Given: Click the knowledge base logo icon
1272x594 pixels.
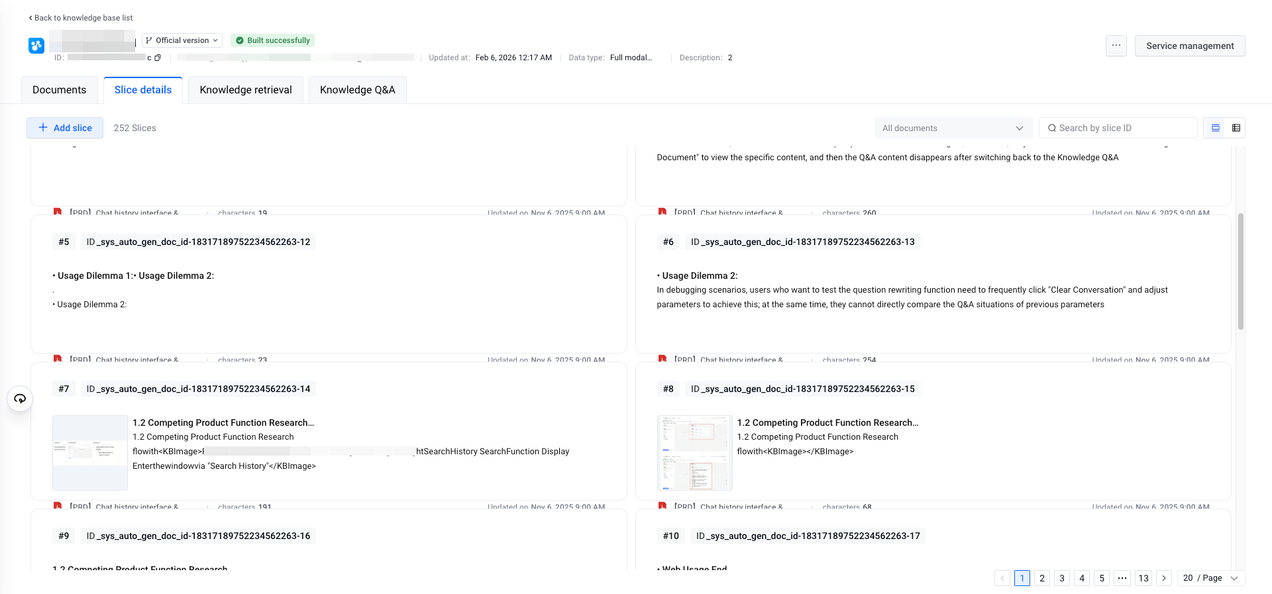Looking at the screenshot, I should click(x=36, y=46).
